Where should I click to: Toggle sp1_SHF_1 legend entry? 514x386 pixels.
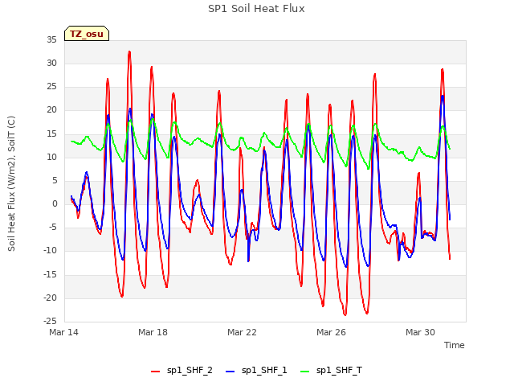click(256, 371)
